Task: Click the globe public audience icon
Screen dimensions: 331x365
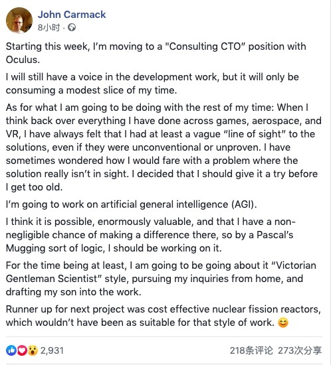Action: pos(72,27)
